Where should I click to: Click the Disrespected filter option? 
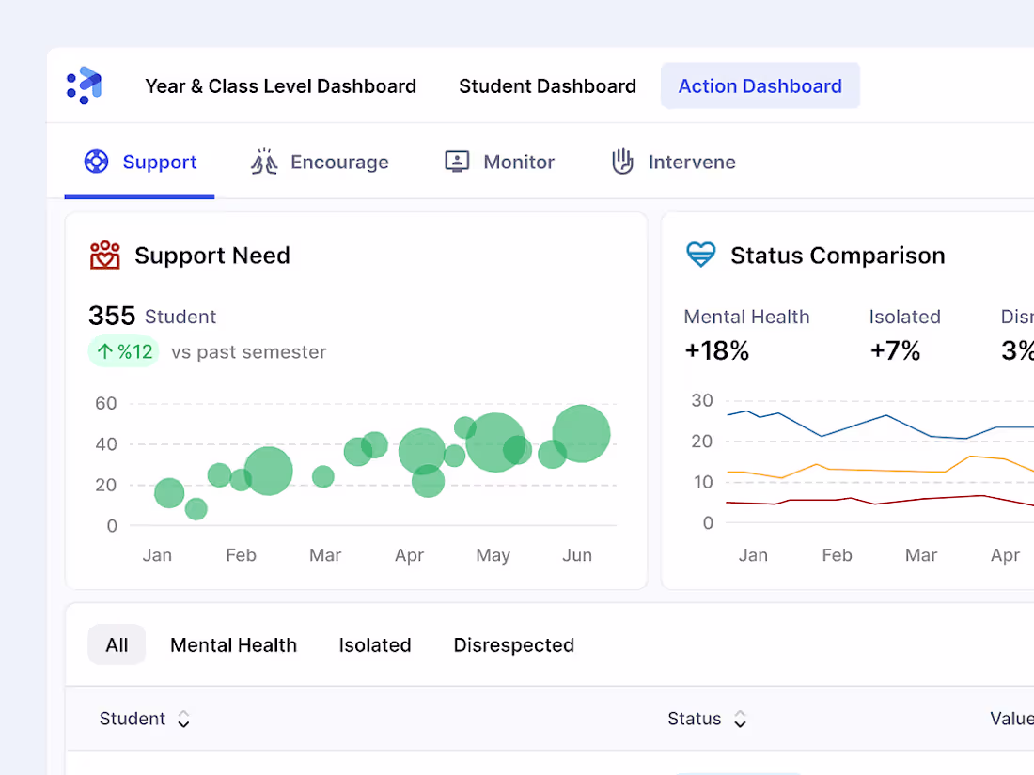pyautogui.click(x=513, y=644)
